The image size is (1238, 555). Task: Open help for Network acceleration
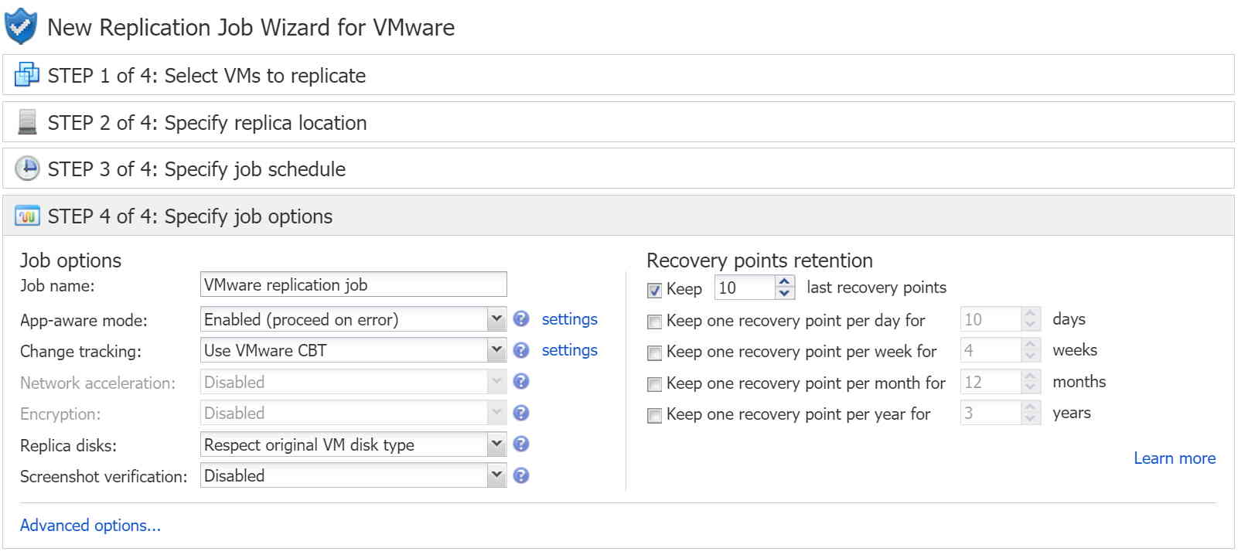[521, 381]
